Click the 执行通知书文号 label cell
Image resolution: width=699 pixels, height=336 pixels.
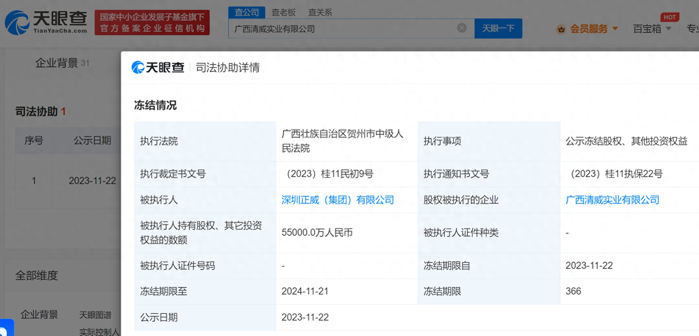click(x=489, y=174)
